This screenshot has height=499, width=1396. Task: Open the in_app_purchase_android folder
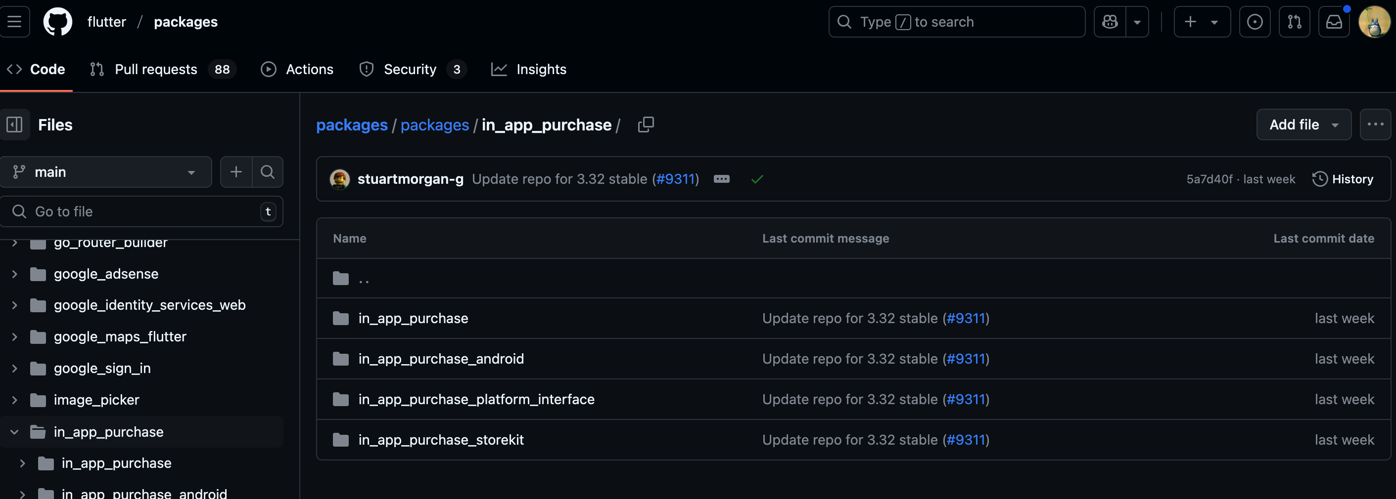[x=441, y=359]
